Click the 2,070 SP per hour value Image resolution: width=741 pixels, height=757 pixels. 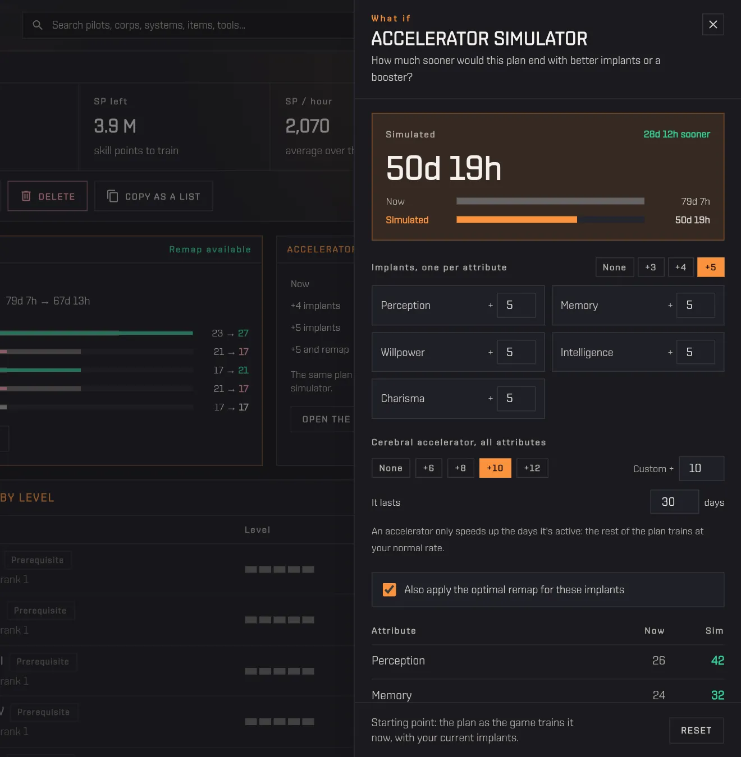pyautogui.click(x=308, y=126)
